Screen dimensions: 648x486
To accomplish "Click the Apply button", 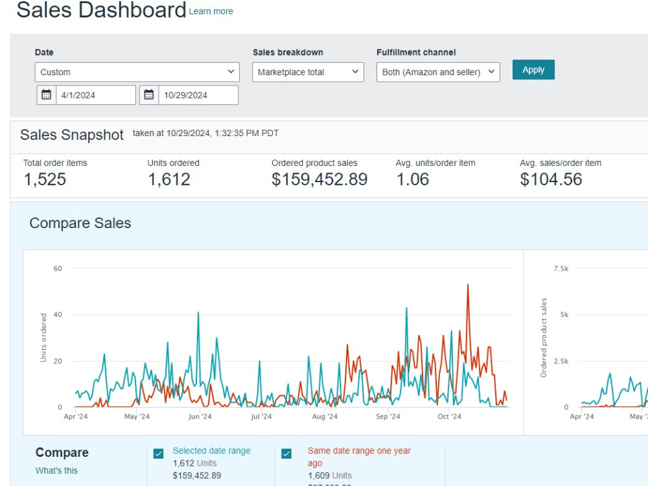I will coord(533,70).
